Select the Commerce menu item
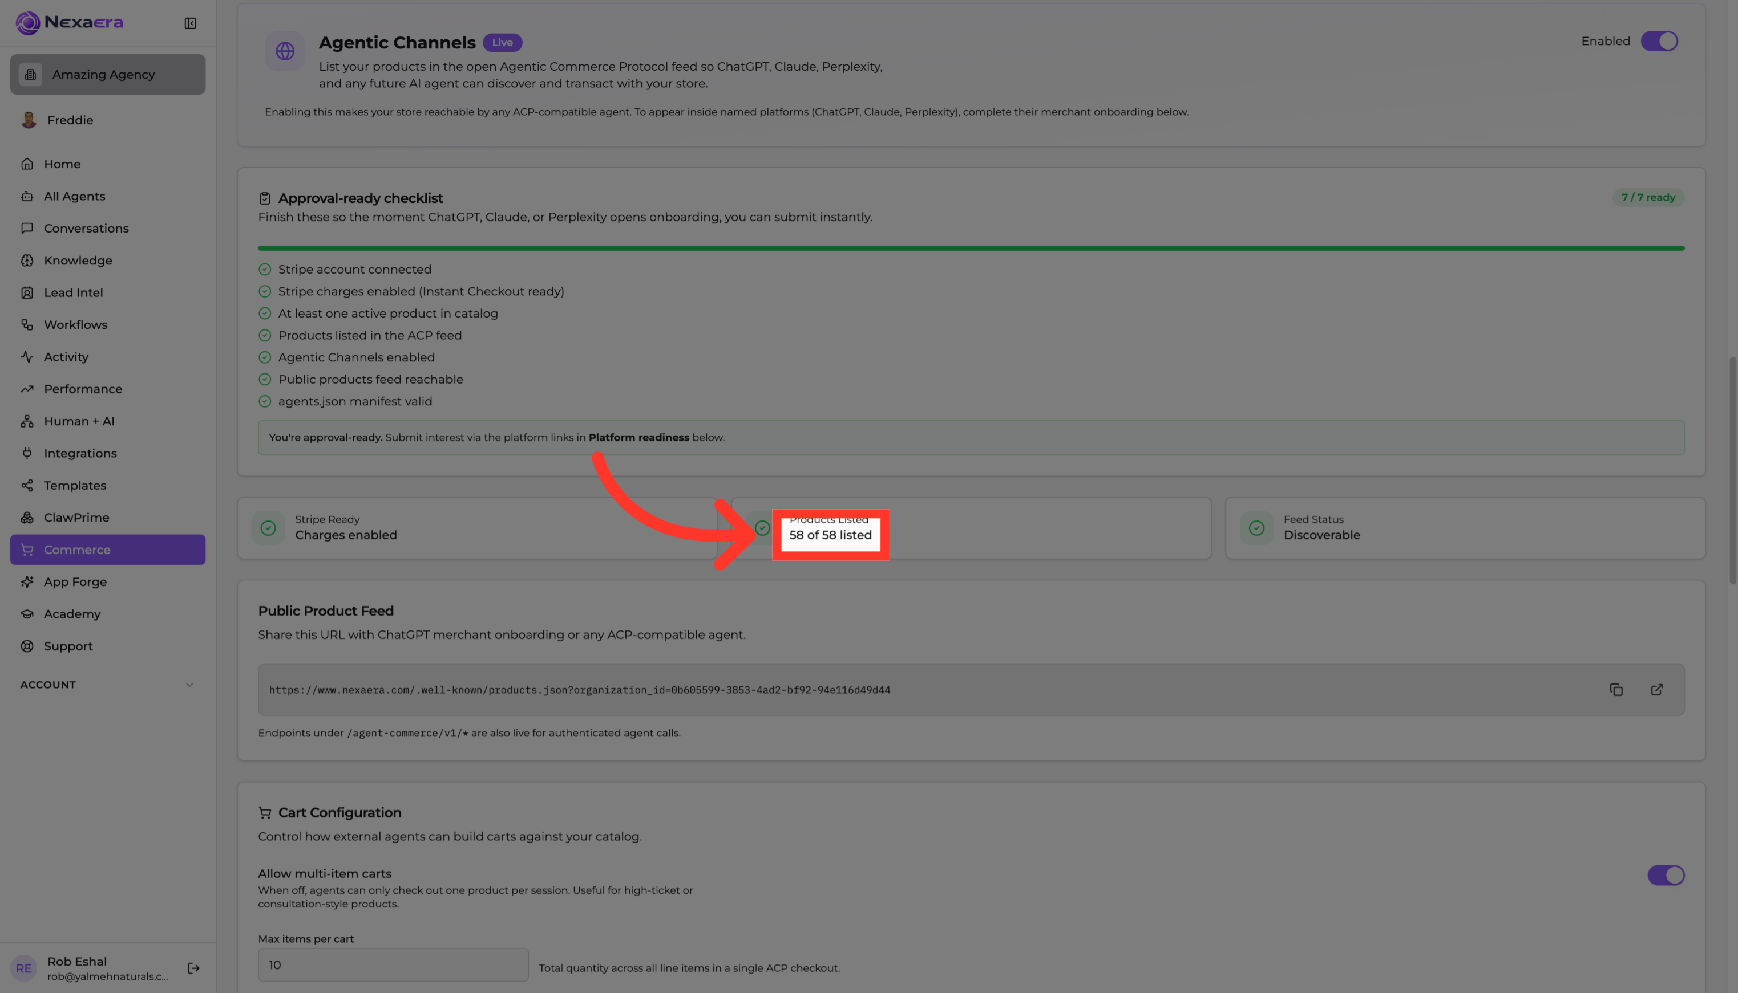 point(108,550)
